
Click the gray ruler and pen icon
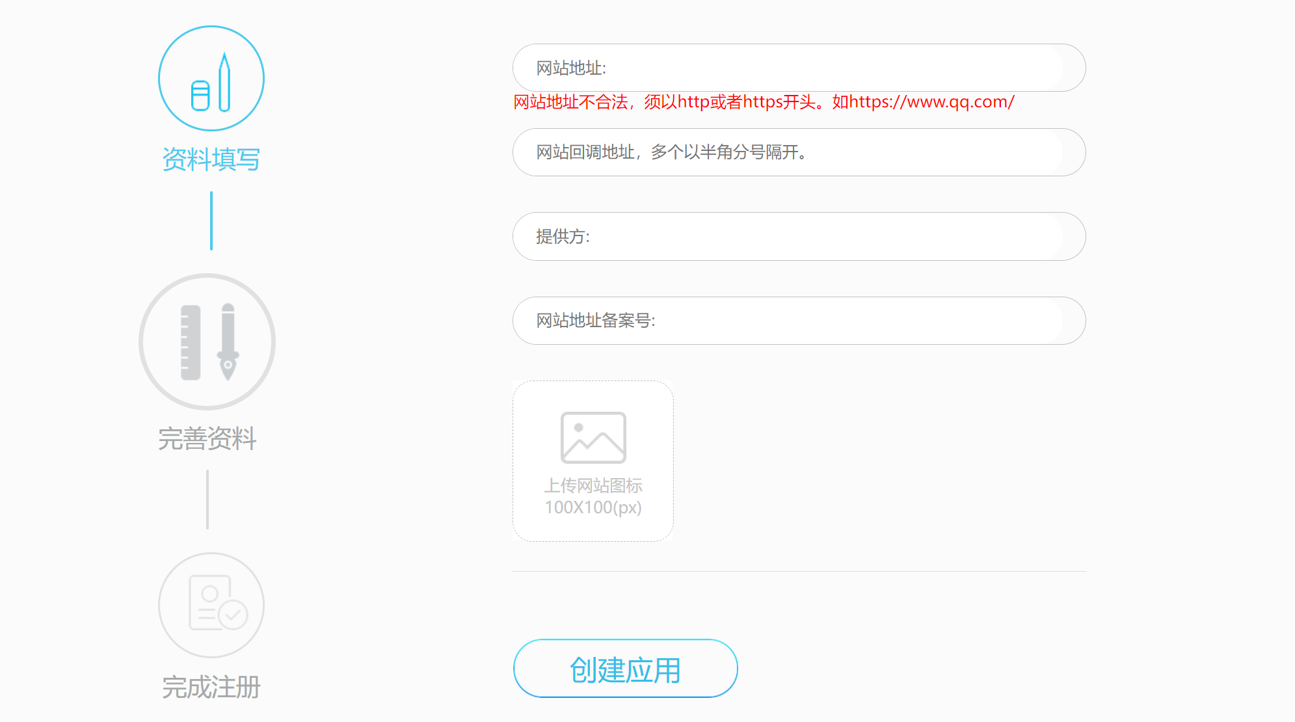pyautogui.click(x=207, y=342)
